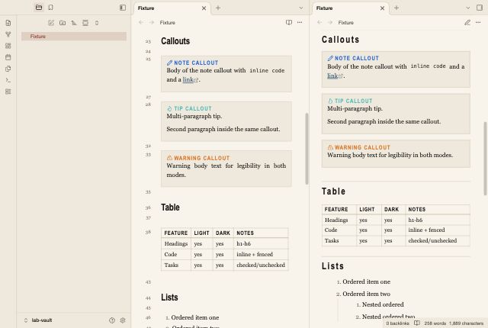488x328 pixels.
Task: Open the file explorer tab icon
Action: point(39,8)
